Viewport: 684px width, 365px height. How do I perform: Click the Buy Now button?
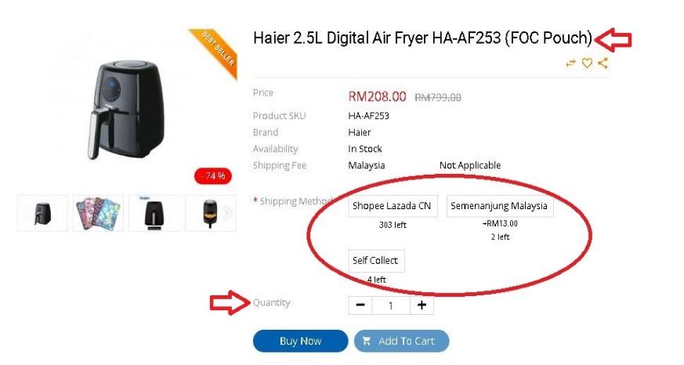[x=301, y=341]
